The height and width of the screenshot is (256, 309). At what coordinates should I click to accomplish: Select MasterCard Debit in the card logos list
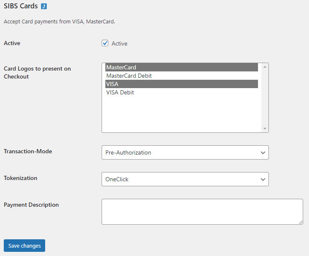[181, 76]
